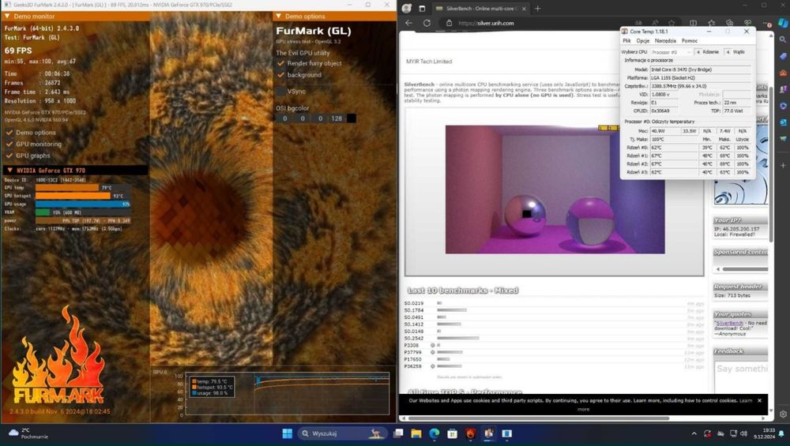This screenshot has height=446, width=790.
Task: Open the Narzędzia menu in Core Temp
Action: click(x=665, y=41)
